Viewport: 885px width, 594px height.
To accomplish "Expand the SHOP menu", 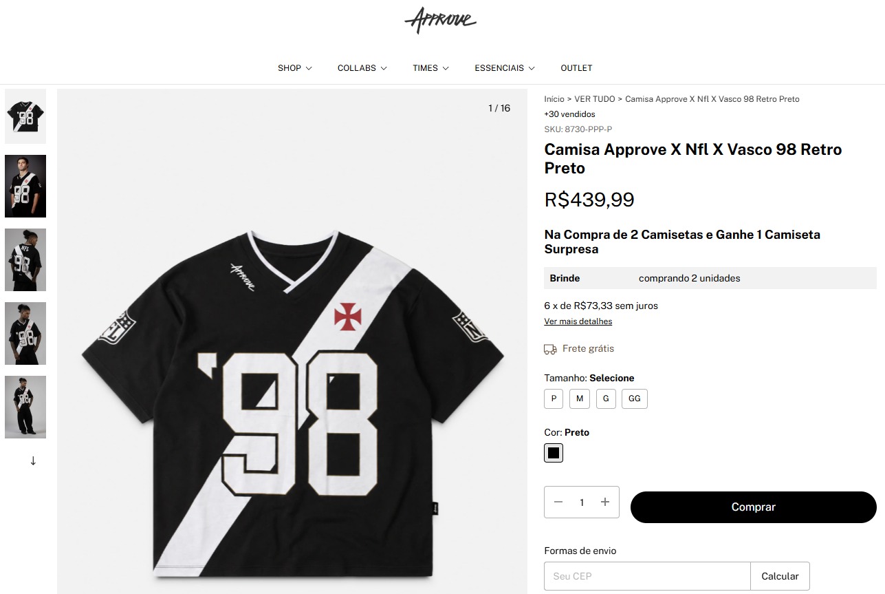I will (295, 68).
